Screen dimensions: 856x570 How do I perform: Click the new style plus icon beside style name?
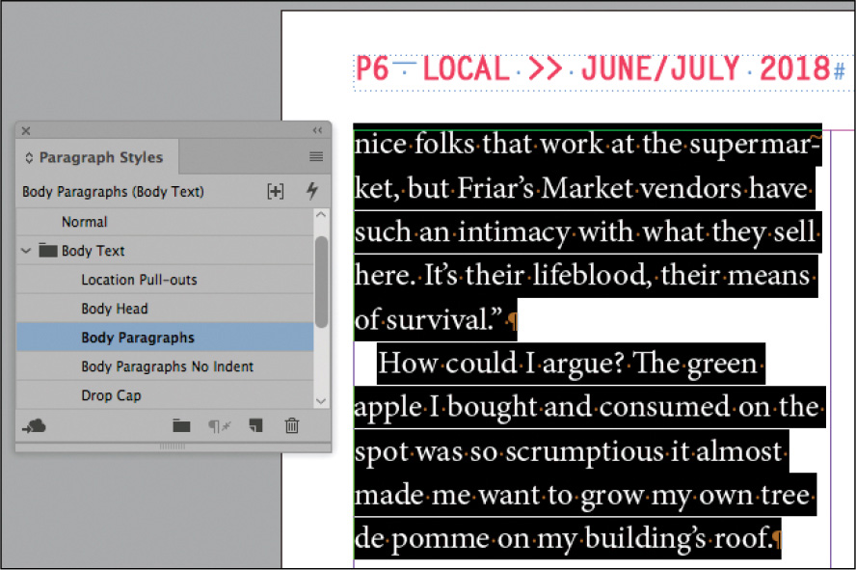(x=276, y=192)
